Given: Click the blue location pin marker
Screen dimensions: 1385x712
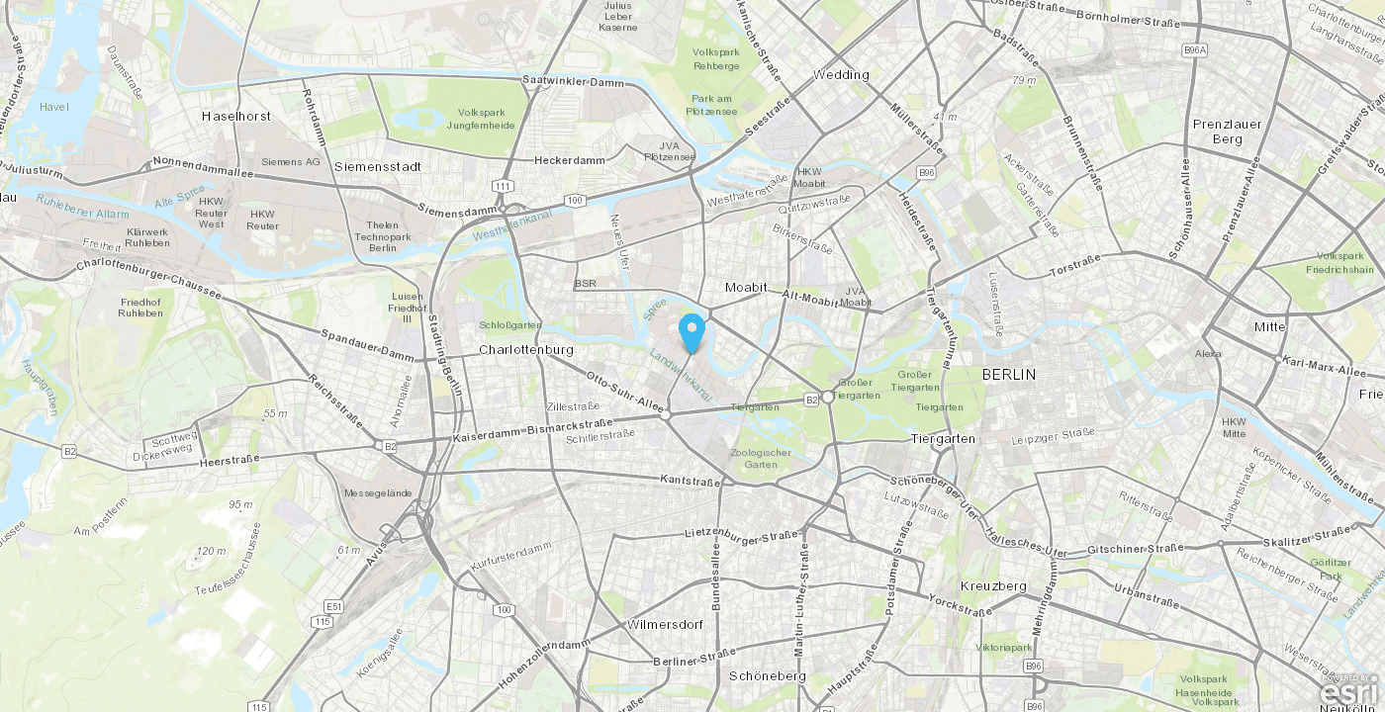Looking at the screenshot, I should click(692, 332).
